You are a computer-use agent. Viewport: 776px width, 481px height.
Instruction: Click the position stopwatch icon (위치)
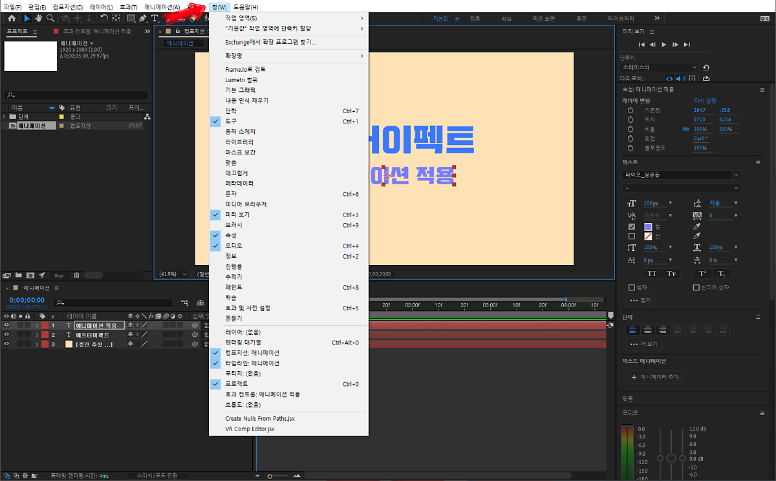(630, 120)
